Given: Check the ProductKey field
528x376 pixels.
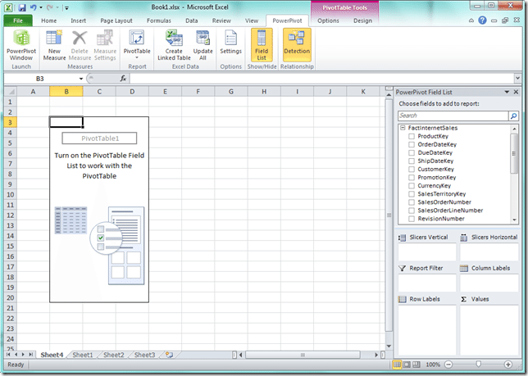Looking at the screenshot, I should pyautogui.click(x=412, y=136).
